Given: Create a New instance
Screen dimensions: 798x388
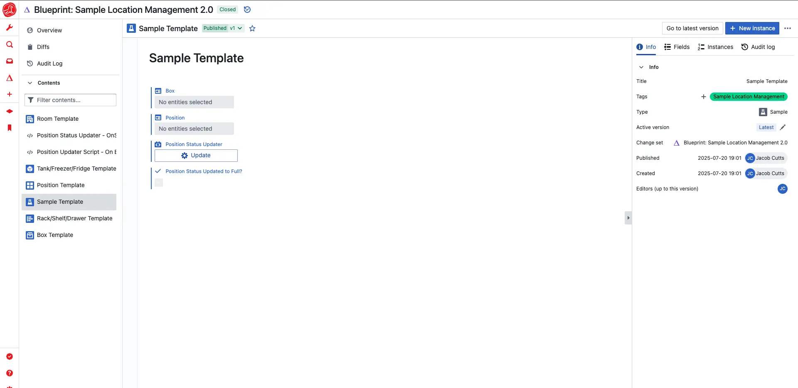Looking at the screenshot, I should pos(752,28).
